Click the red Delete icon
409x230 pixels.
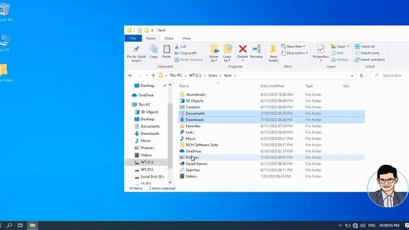coord(243,49)
